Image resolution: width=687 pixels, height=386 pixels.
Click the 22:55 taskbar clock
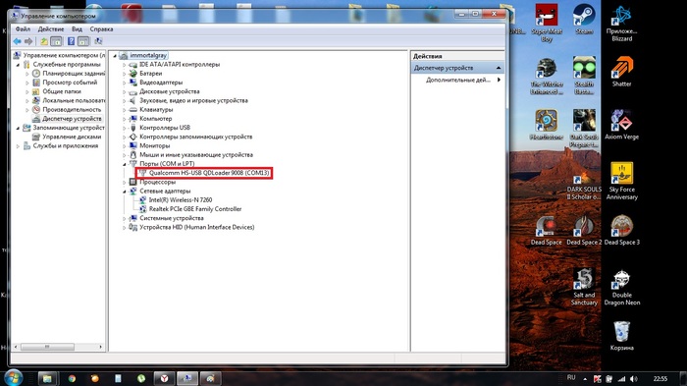point(661,378)
